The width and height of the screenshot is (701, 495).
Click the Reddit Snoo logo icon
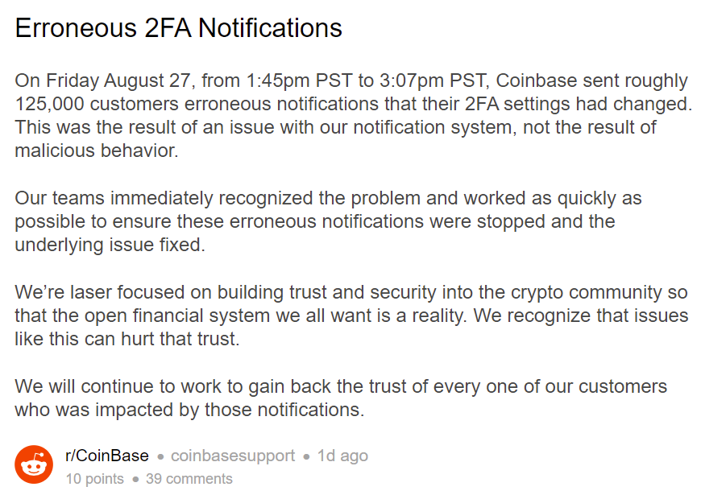[34, 464]
